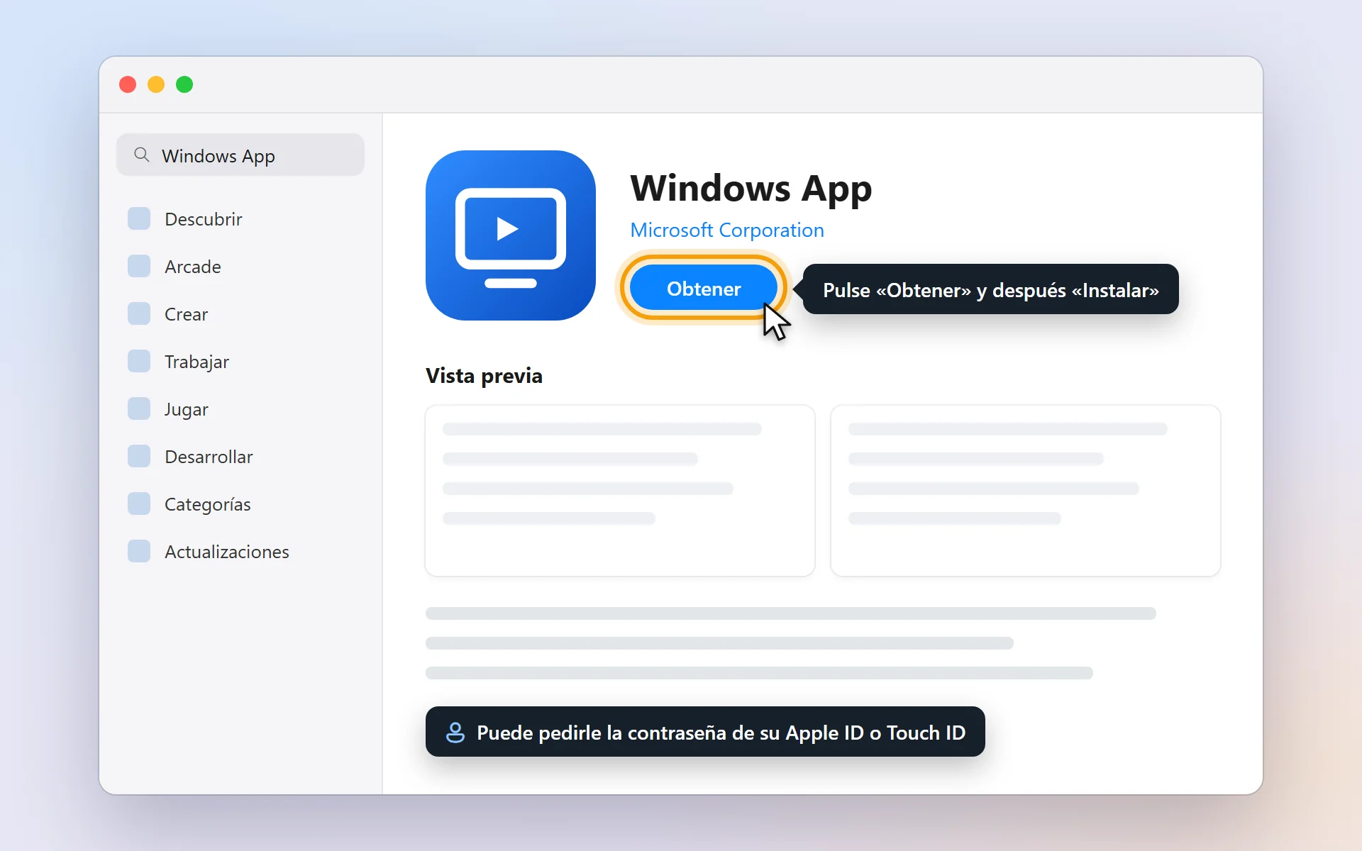Focus the Windows App search field
Screen dimensions: 1362x851
240,155
